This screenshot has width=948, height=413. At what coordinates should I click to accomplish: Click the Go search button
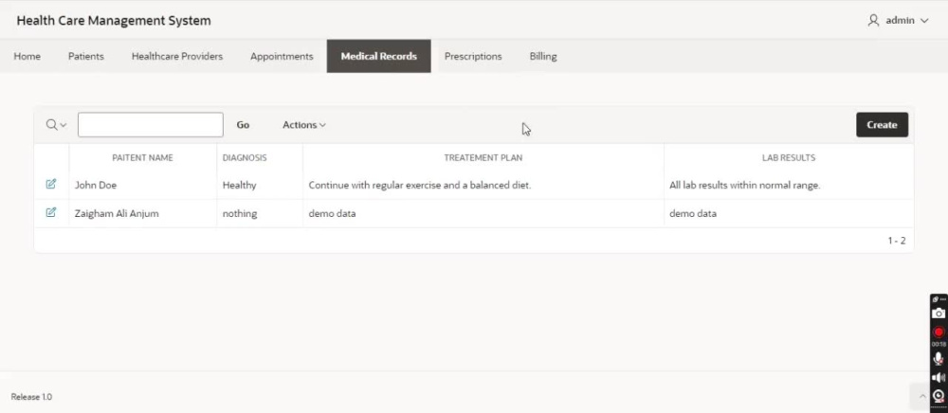click(243, 125)
